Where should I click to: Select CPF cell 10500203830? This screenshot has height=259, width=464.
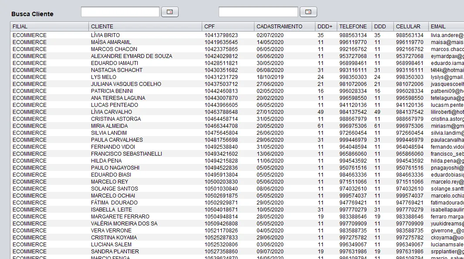(221, 182)
